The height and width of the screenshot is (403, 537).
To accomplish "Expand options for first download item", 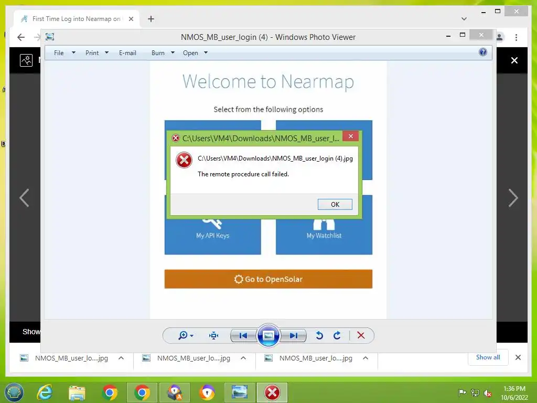I will coord(121,358).
